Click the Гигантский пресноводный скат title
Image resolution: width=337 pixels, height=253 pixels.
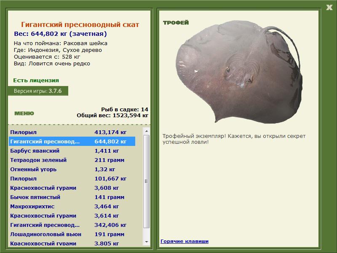coord(80,24)
